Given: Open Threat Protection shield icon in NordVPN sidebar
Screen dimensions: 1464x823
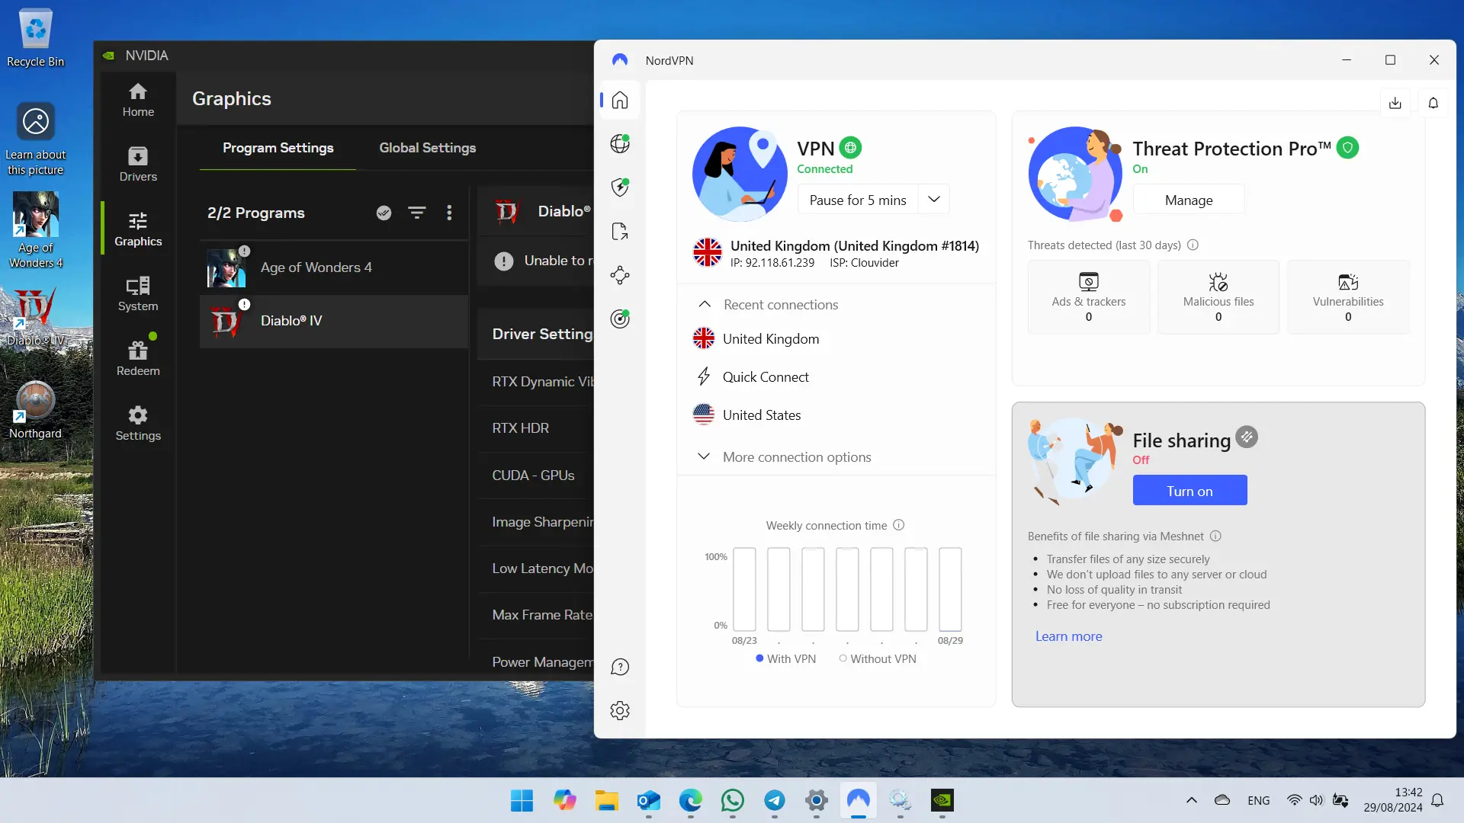Looking at the screenshot, I should click(x=620, y=187).
